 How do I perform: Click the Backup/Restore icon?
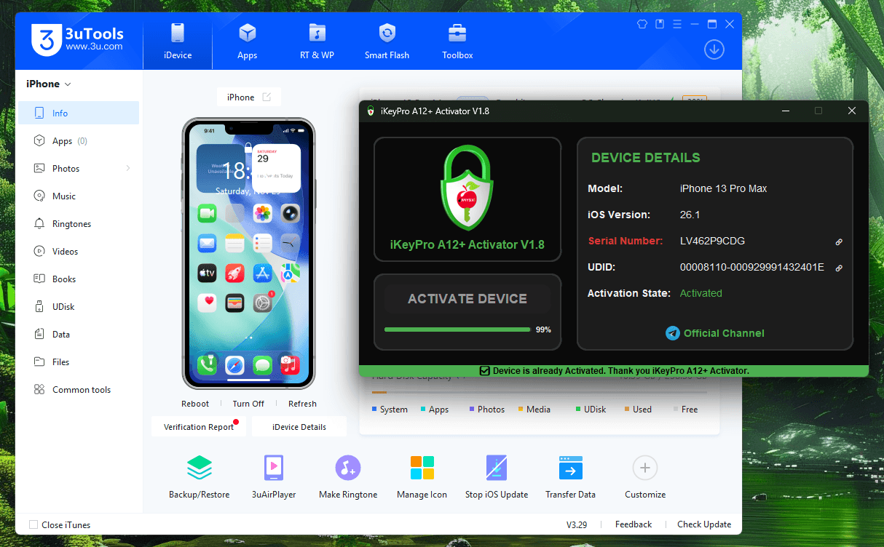(x=199, y=468)
